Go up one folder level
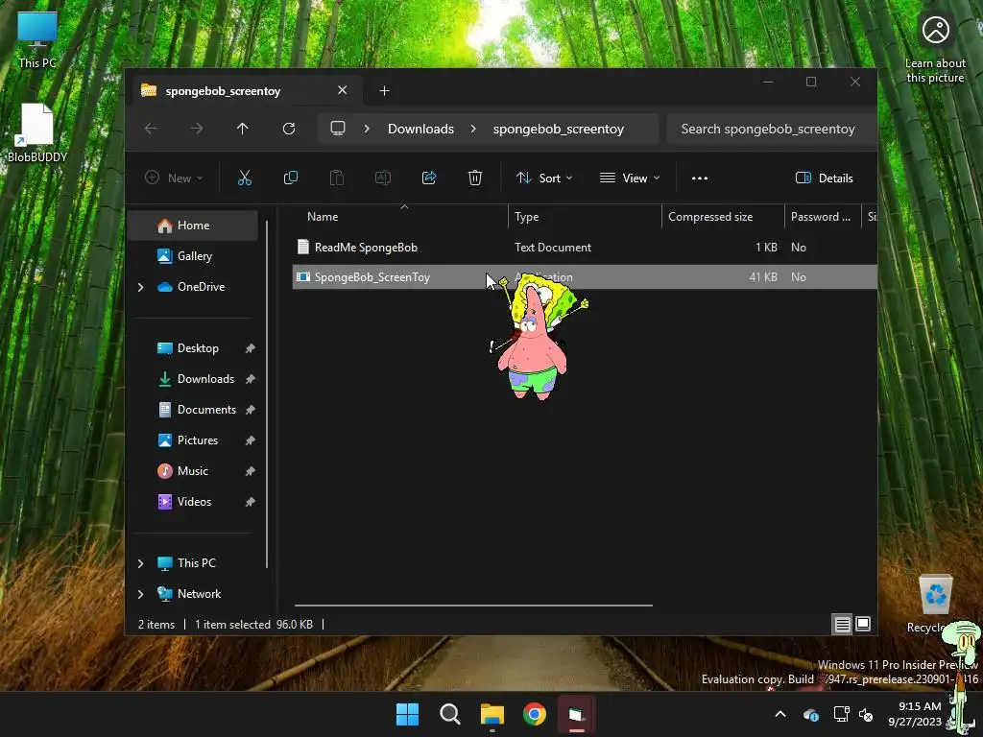This screenshot has height=737, width=983. (x=243, y=129)
